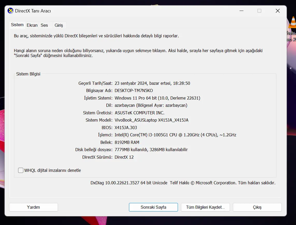Click the Telif Hakkı Microsoft Corporation text

222,183
